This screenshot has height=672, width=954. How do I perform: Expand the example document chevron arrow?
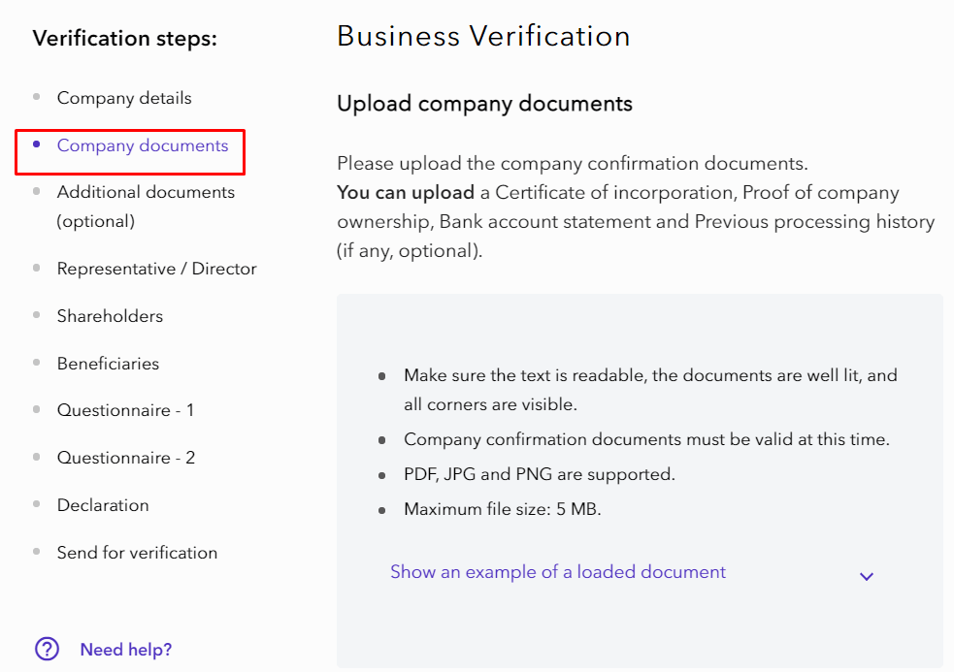[x=867, y=576]
